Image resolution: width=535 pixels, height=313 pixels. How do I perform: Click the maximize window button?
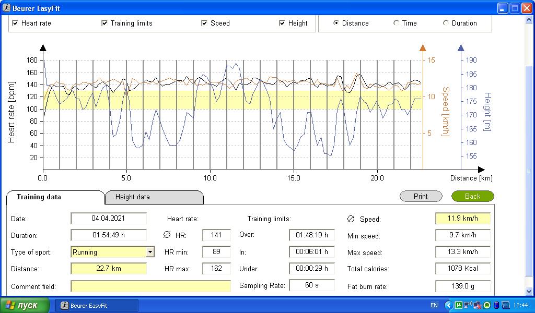[x=515, y=8]
